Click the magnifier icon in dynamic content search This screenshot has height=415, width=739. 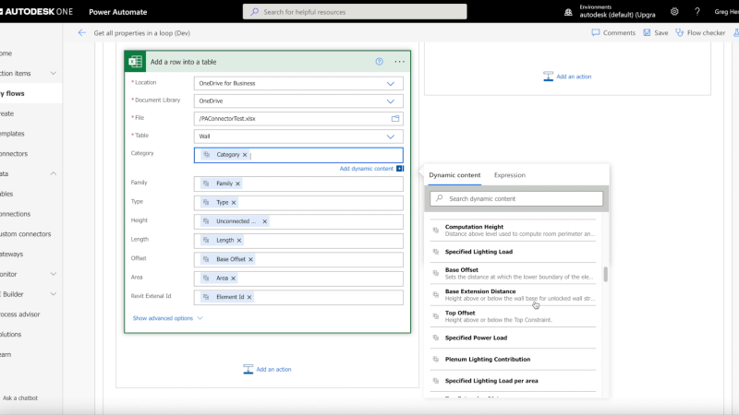click(440, 198)
